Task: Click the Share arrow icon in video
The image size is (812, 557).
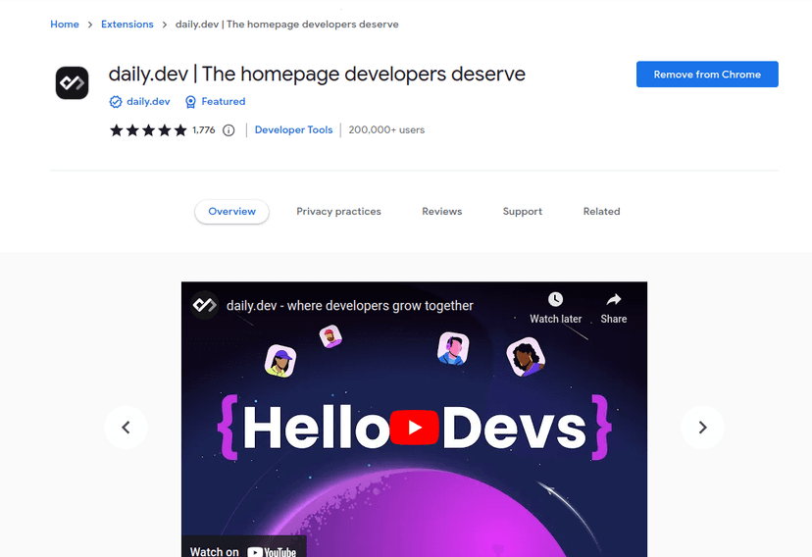Action: coord(614,299)
